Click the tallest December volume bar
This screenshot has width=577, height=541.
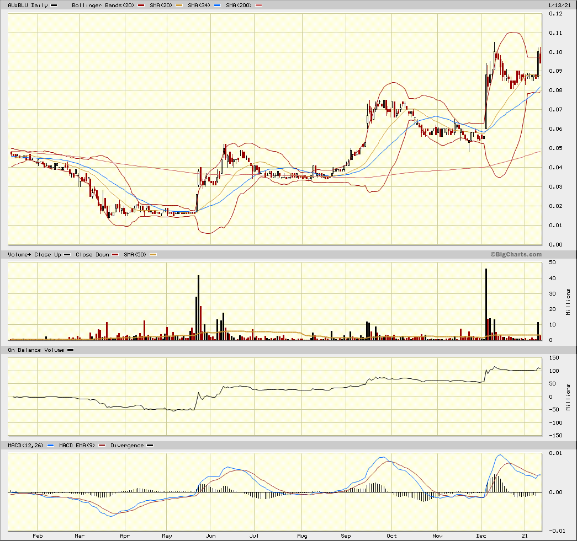[x=486, y=304]
